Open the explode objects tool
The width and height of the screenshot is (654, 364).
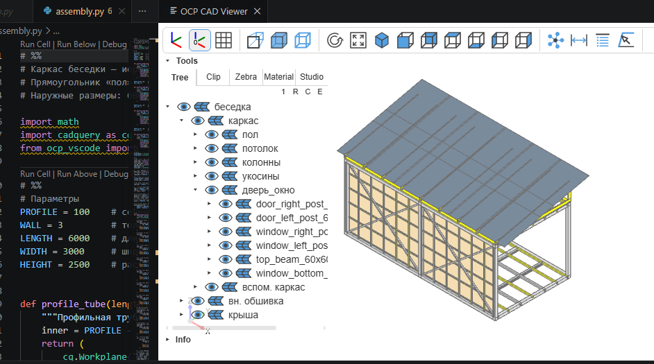[x=555, y=40]
